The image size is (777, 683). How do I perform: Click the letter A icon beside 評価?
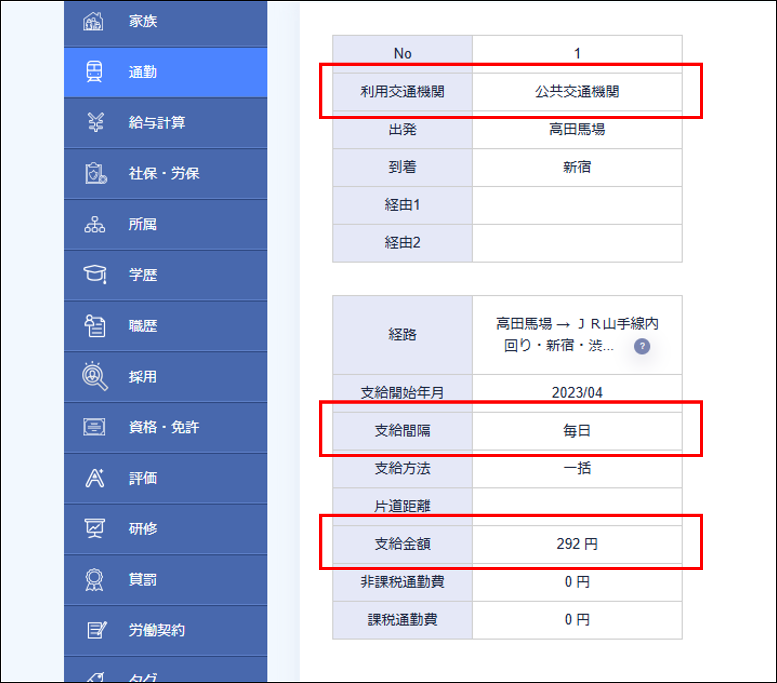[x=95, y=478]
